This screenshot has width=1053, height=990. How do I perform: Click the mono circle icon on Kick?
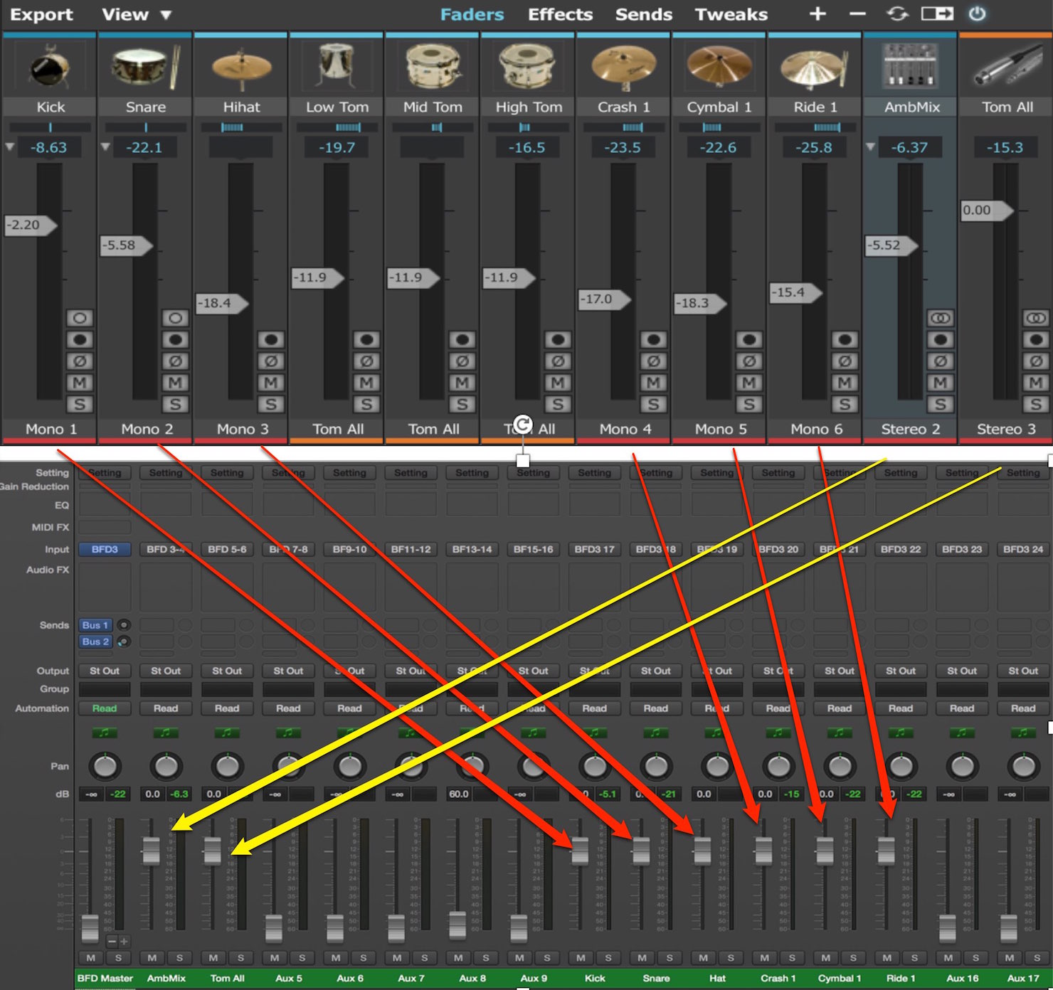pyautogui.click(x=80, y=318)
